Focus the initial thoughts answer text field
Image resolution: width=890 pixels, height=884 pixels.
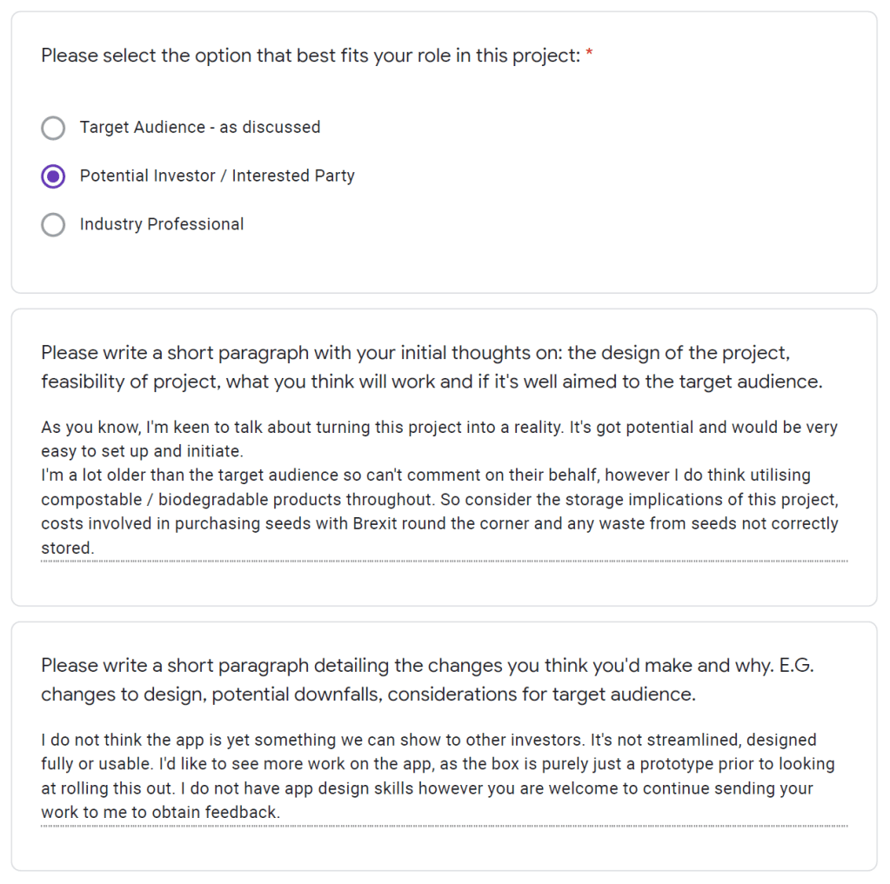[443, 488]
